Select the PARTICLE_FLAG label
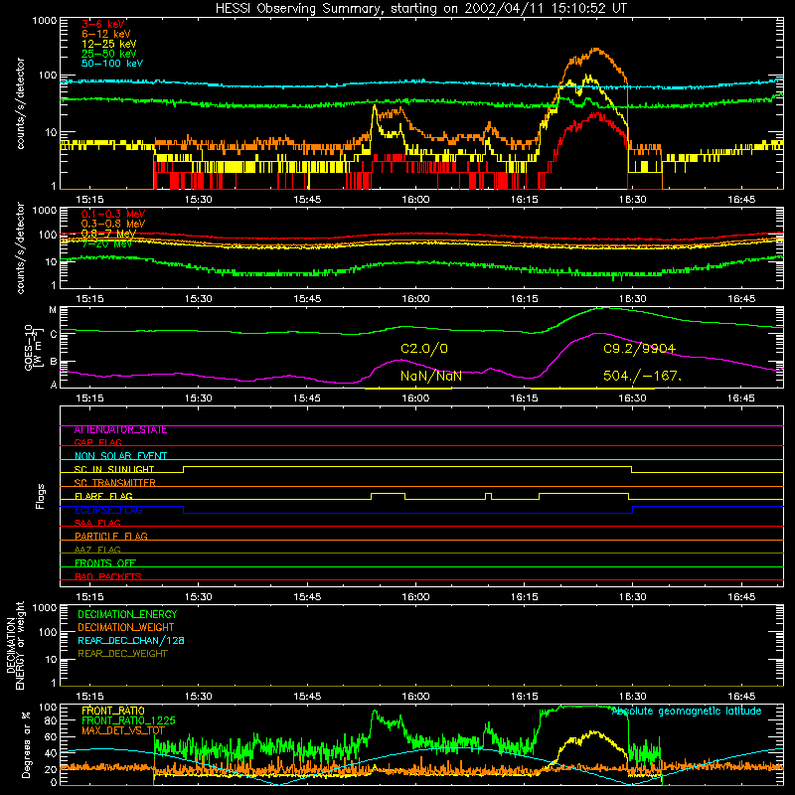The height and width of the screenshot is (795, 795). click(111, 537)
